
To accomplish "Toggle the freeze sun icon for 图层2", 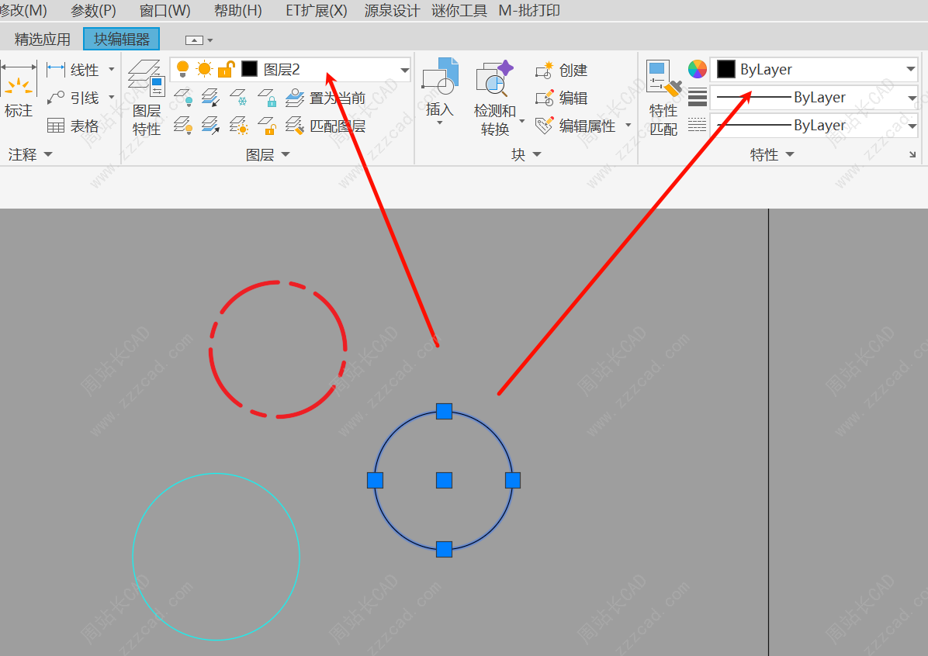I will coord(204,69).
